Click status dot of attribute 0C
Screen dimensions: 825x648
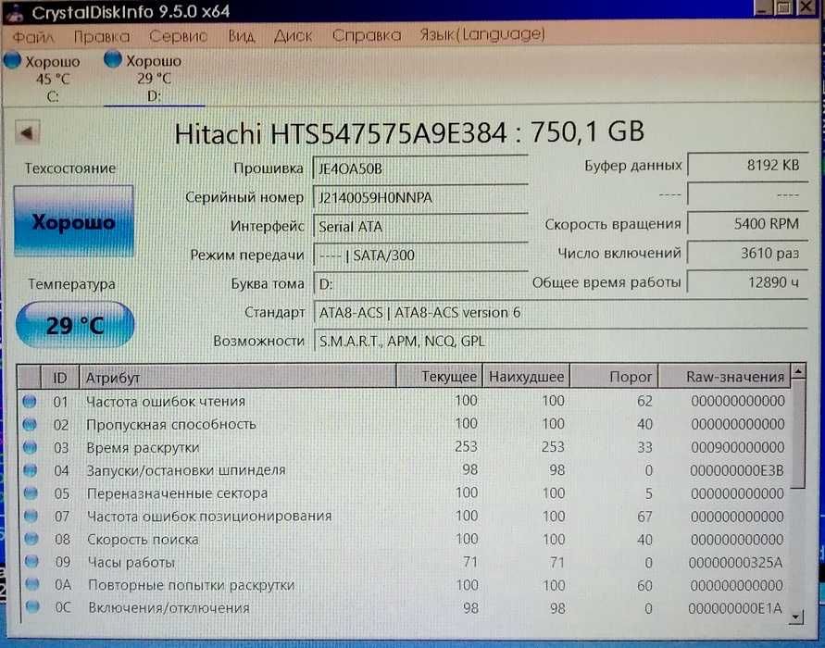(32, 607)
